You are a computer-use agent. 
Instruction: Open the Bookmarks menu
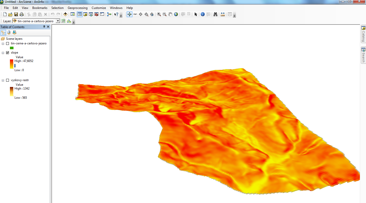coord(40,8)
